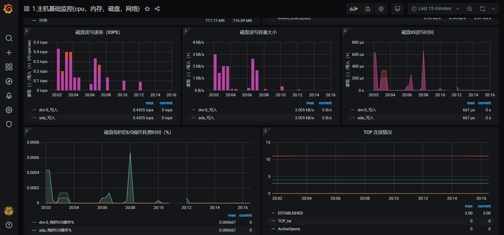Open the Grafana home logo
The width and height of the screenshot is (504, 235).
8,9
